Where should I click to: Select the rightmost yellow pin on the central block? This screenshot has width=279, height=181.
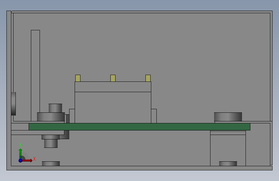point(148,78)
